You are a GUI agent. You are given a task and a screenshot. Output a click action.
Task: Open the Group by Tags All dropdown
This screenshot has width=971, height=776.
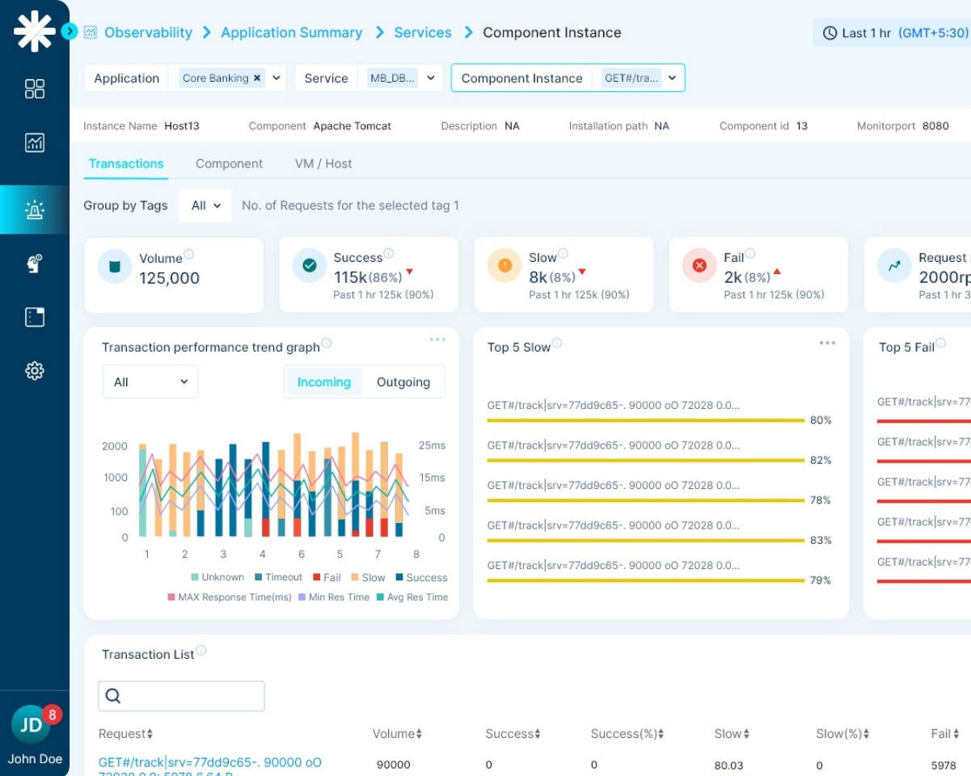[205, 205]
